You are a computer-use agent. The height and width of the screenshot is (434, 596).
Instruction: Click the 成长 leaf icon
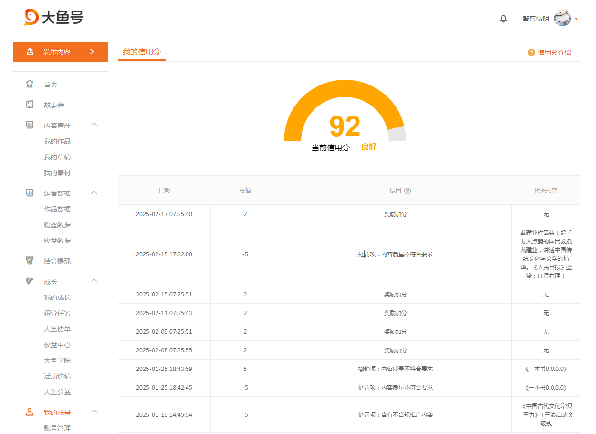coord(30,281)
